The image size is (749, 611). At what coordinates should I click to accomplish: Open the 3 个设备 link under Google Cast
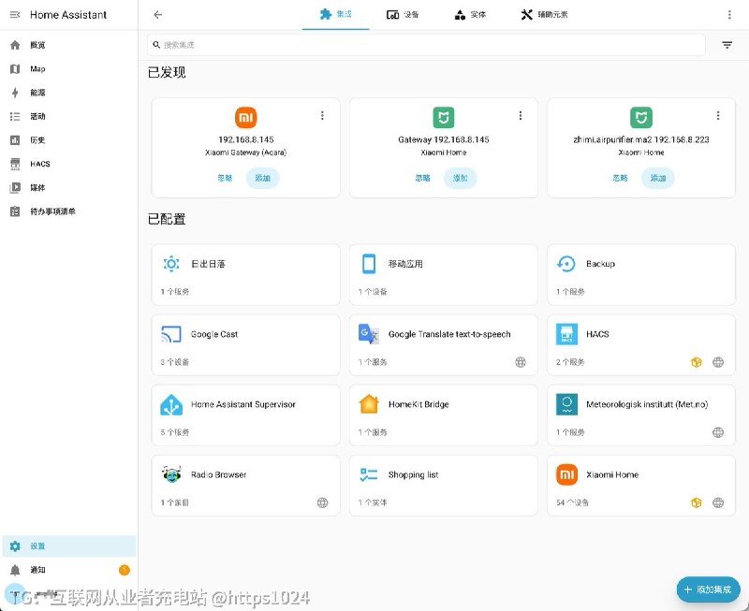click(175, 362)
